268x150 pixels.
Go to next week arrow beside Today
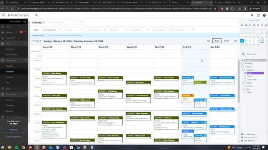coord(40,41)
